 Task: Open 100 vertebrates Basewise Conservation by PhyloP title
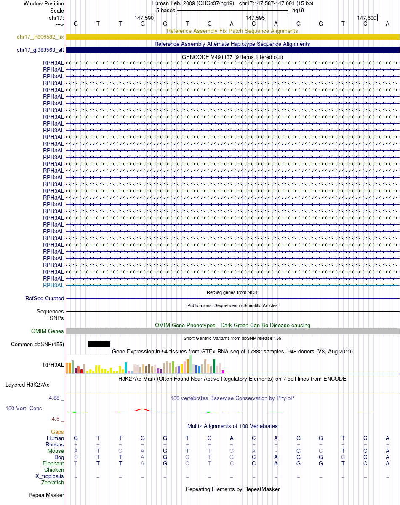tap(232, 398)
